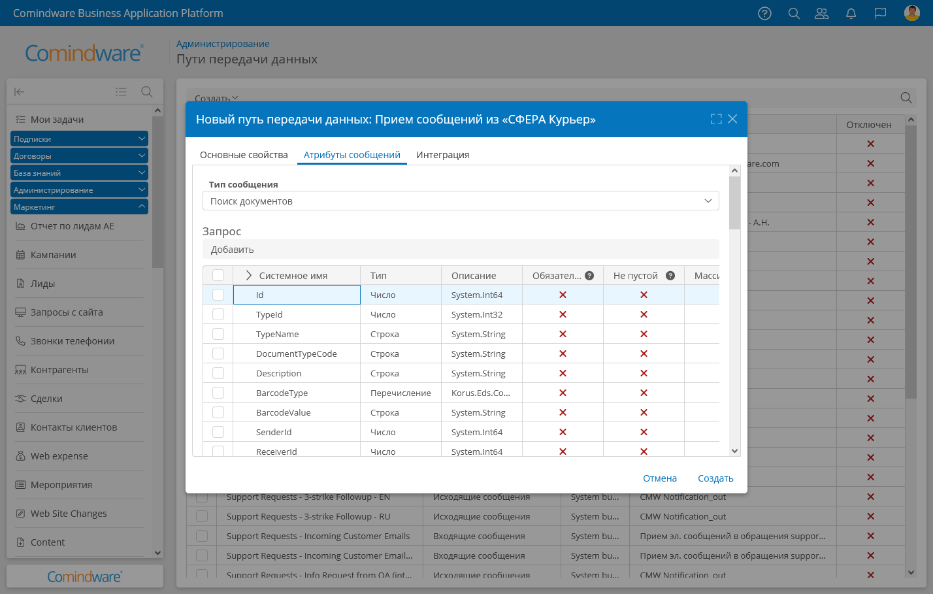933x594 pixels.
Task: Check the TypeId row checkbox
Action: click(x=218, y=314)
